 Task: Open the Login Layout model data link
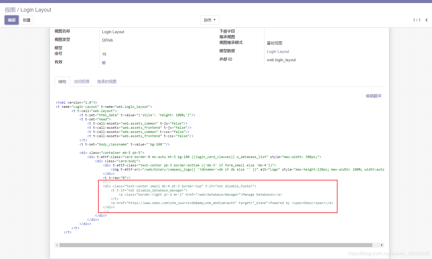click(278, 51)
